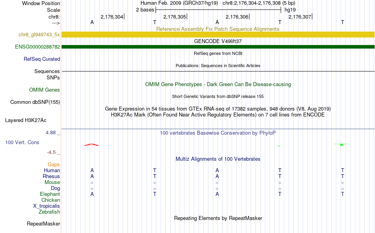This screenshot has height=233, width=375.
Task: Click the bright green PhyloP conservation marker
Action: tap(341, 145)
